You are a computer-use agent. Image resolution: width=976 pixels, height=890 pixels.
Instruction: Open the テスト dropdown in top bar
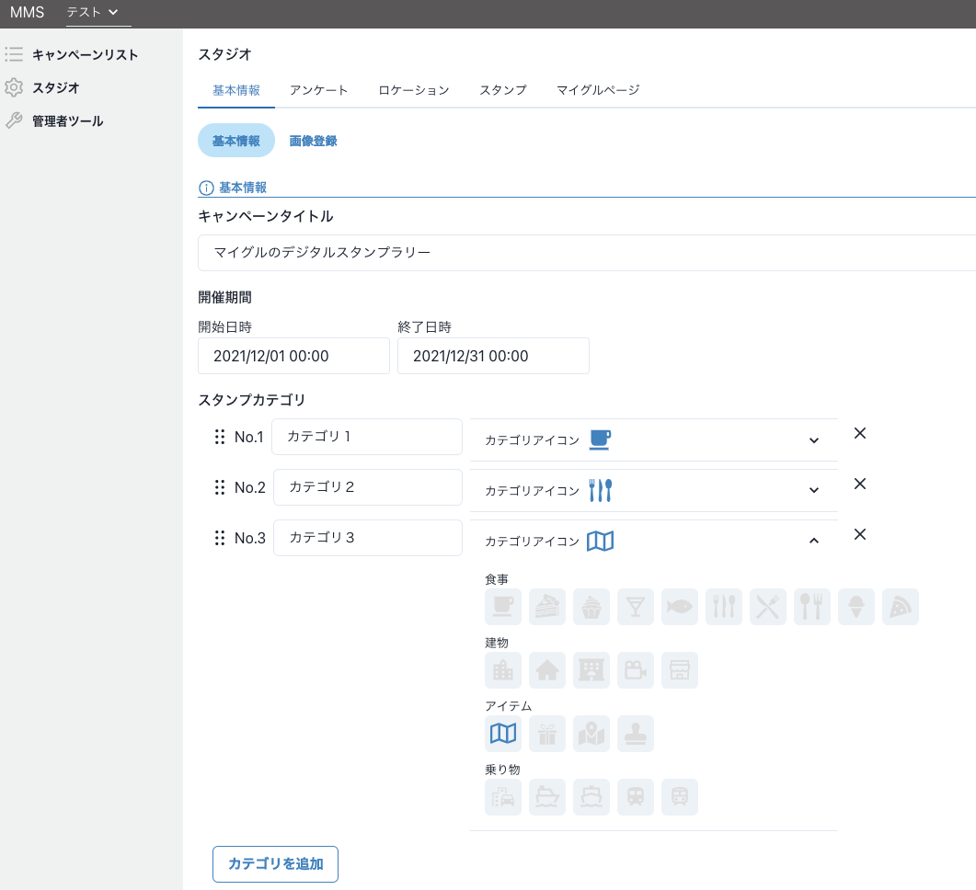(x=93, y=12)
